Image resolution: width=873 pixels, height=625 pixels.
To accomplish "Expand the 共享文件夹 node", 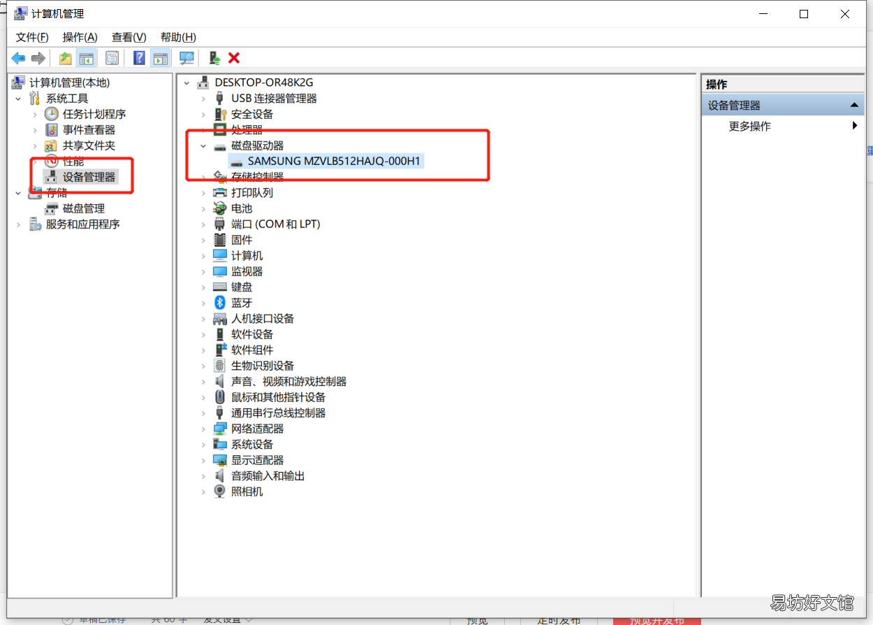I will [x=35, y=145].
